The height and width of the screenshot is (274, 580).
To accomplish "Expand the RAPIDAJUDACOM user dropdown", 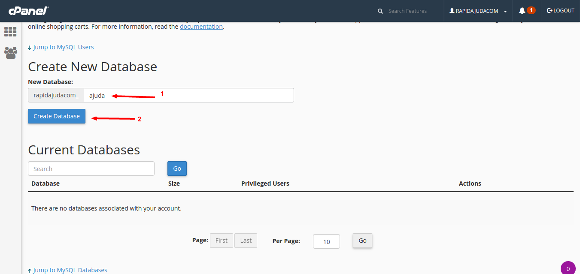I will [x=478, y=11].
